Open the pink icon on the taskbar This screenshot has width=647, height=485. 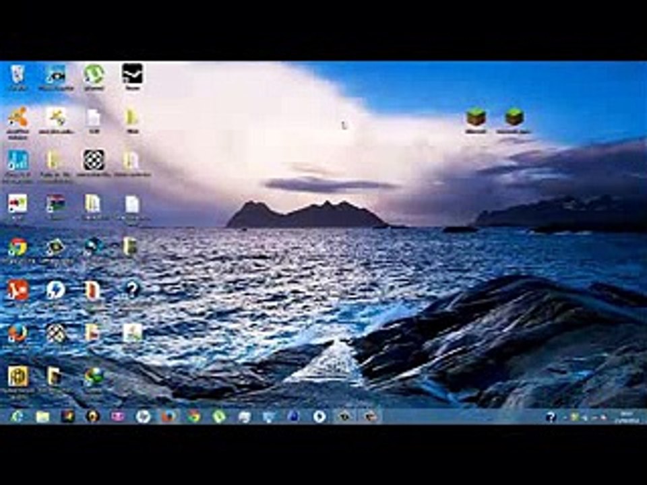[118, 416]
